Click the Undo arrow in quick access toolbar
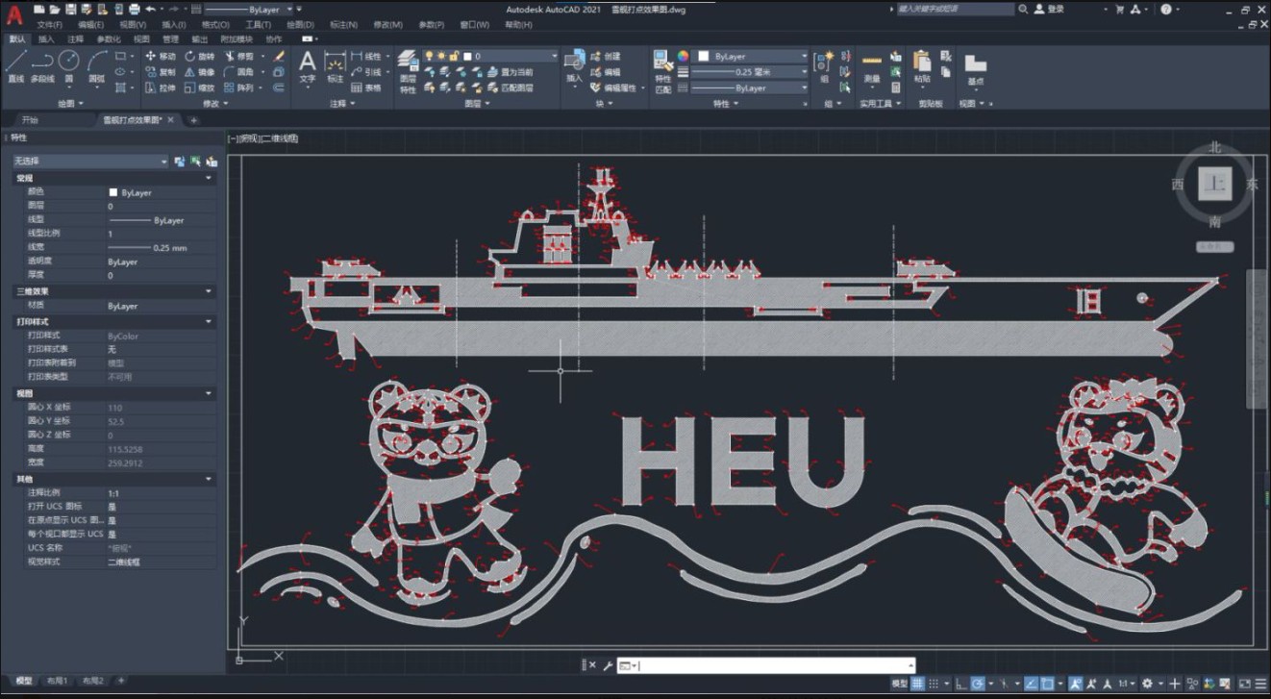This screenshot has height=699, width=1271. pos(150,9)
